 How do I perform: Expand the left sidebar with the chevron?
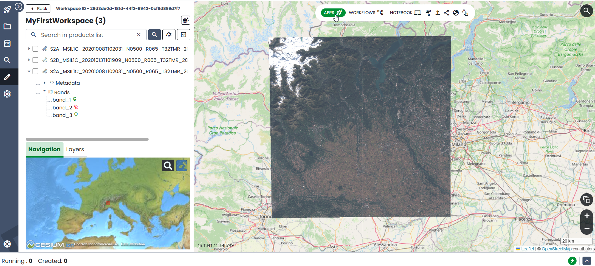(19, 6)
